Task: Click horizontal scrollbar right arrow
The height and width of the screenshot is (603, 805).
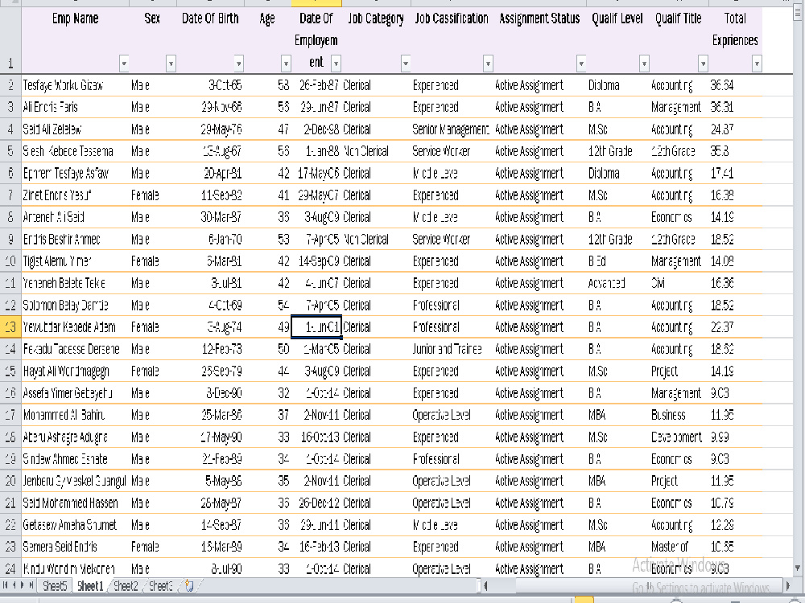Action: click(787, 585)
